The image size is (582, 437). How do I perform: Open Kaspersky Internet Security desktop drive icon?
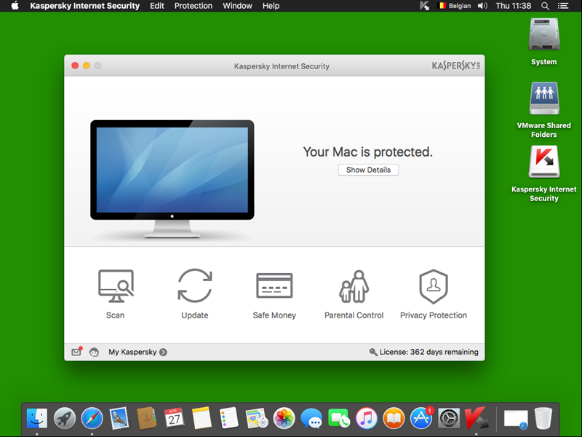543,163
